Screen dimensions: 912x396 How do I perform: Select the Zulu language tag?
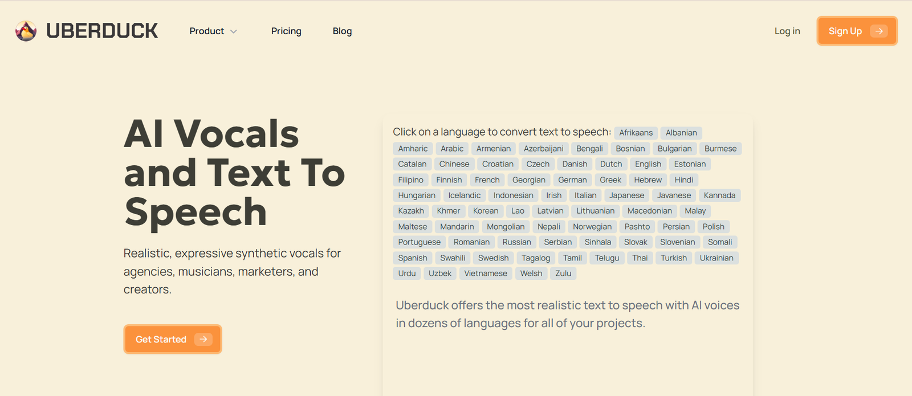563,273
